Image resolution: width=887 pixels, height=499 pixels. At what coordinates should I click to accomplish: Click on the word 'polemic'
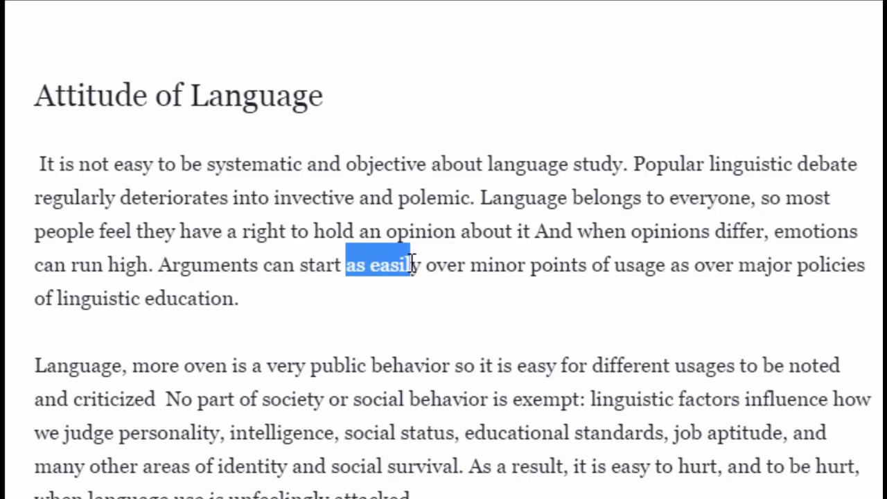434,198
